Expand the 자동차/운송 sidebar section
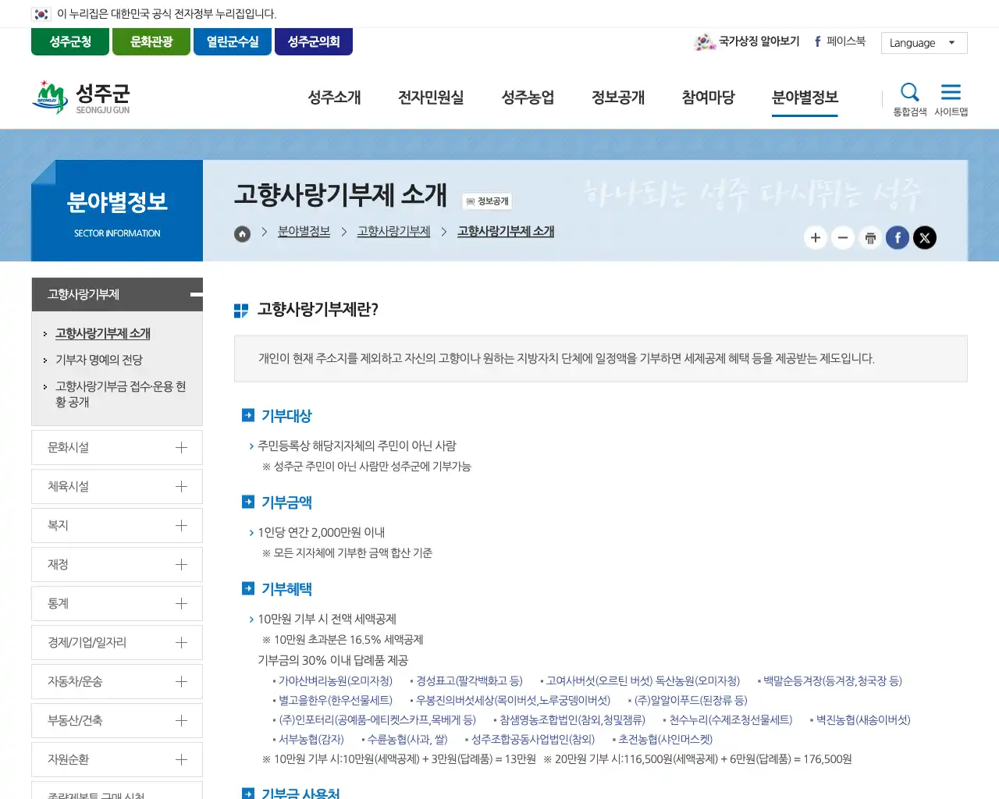Screen dimensions: 999x799 117,681
